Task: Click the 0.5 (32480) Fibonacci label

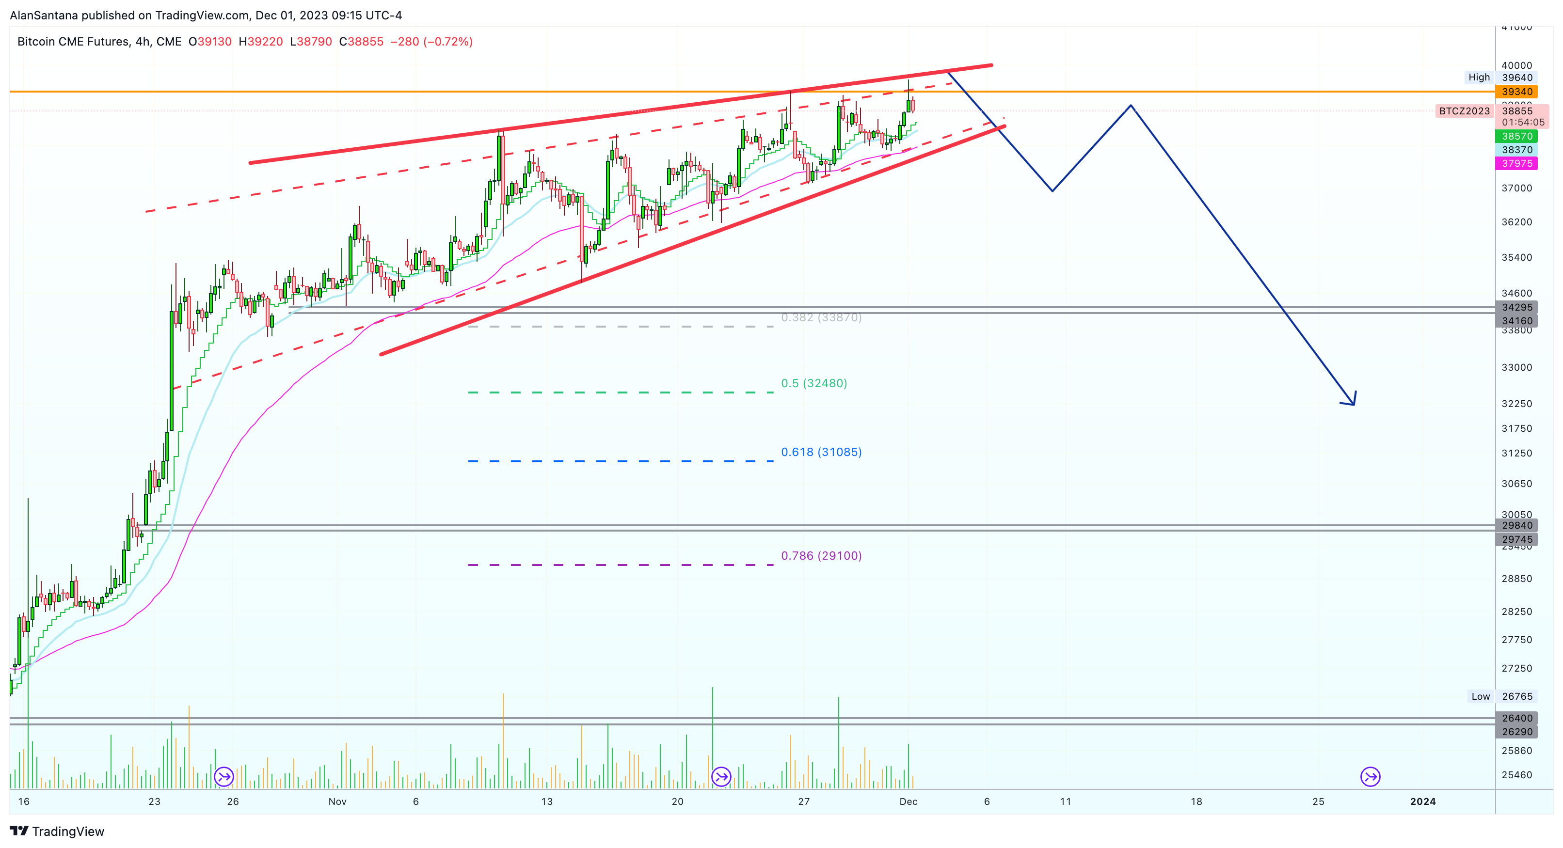Action: pos(813,383)
